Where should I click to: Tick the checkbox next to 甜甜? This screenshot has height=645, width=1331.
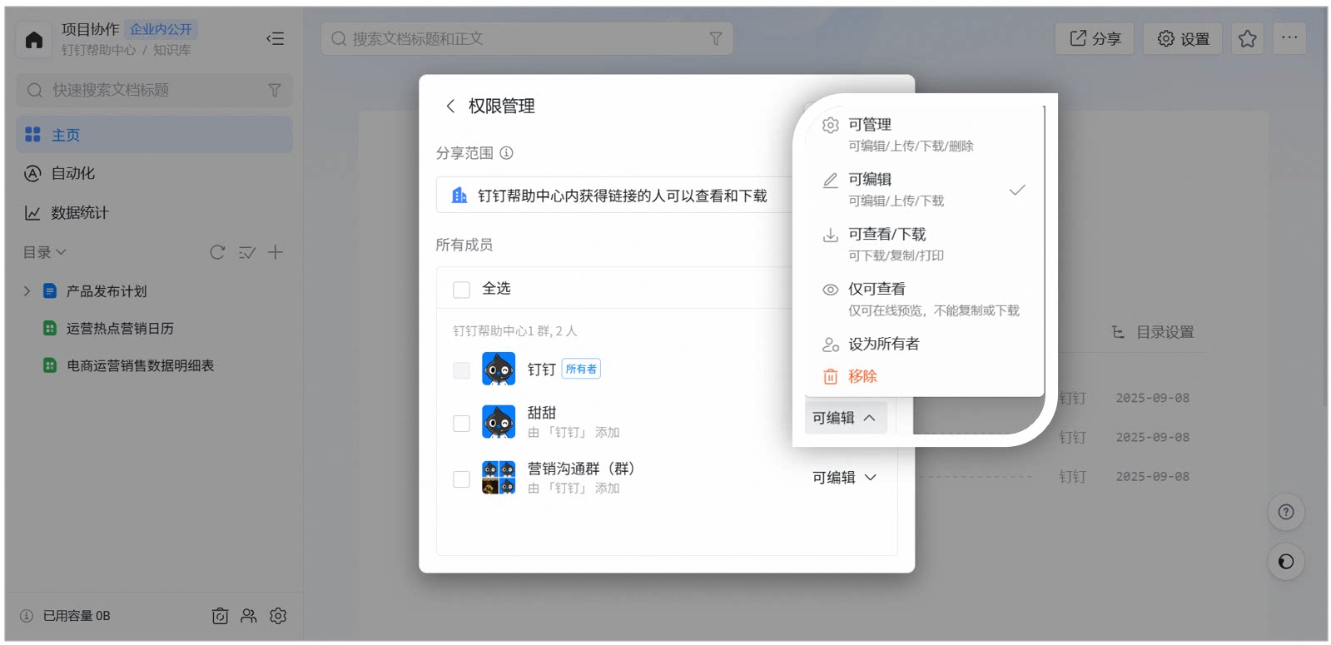[x=461, y=424]
